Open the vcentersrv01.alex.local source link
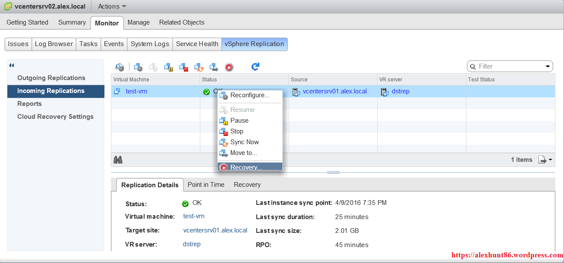This screenshot has width=564, height=263. [x=334, y=91]
